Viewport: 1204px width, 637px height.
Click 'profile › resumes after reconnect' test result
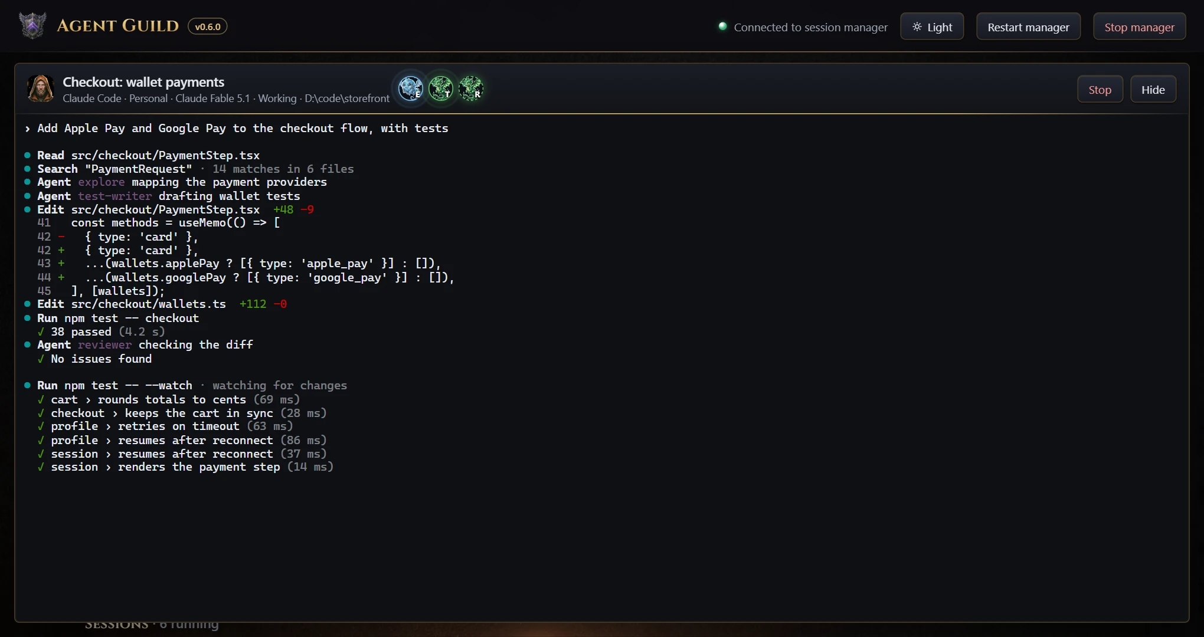[182, 440]
